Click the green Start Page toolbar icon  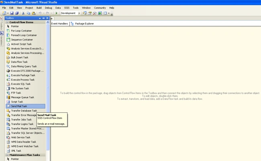point(100,13)
